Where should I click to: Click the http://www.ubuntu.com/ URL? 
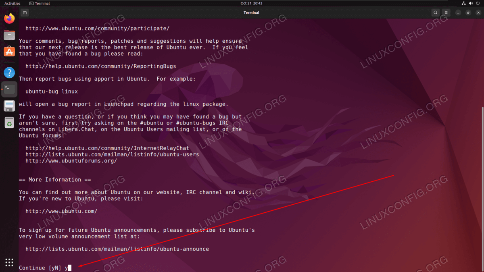coord(61,211)
